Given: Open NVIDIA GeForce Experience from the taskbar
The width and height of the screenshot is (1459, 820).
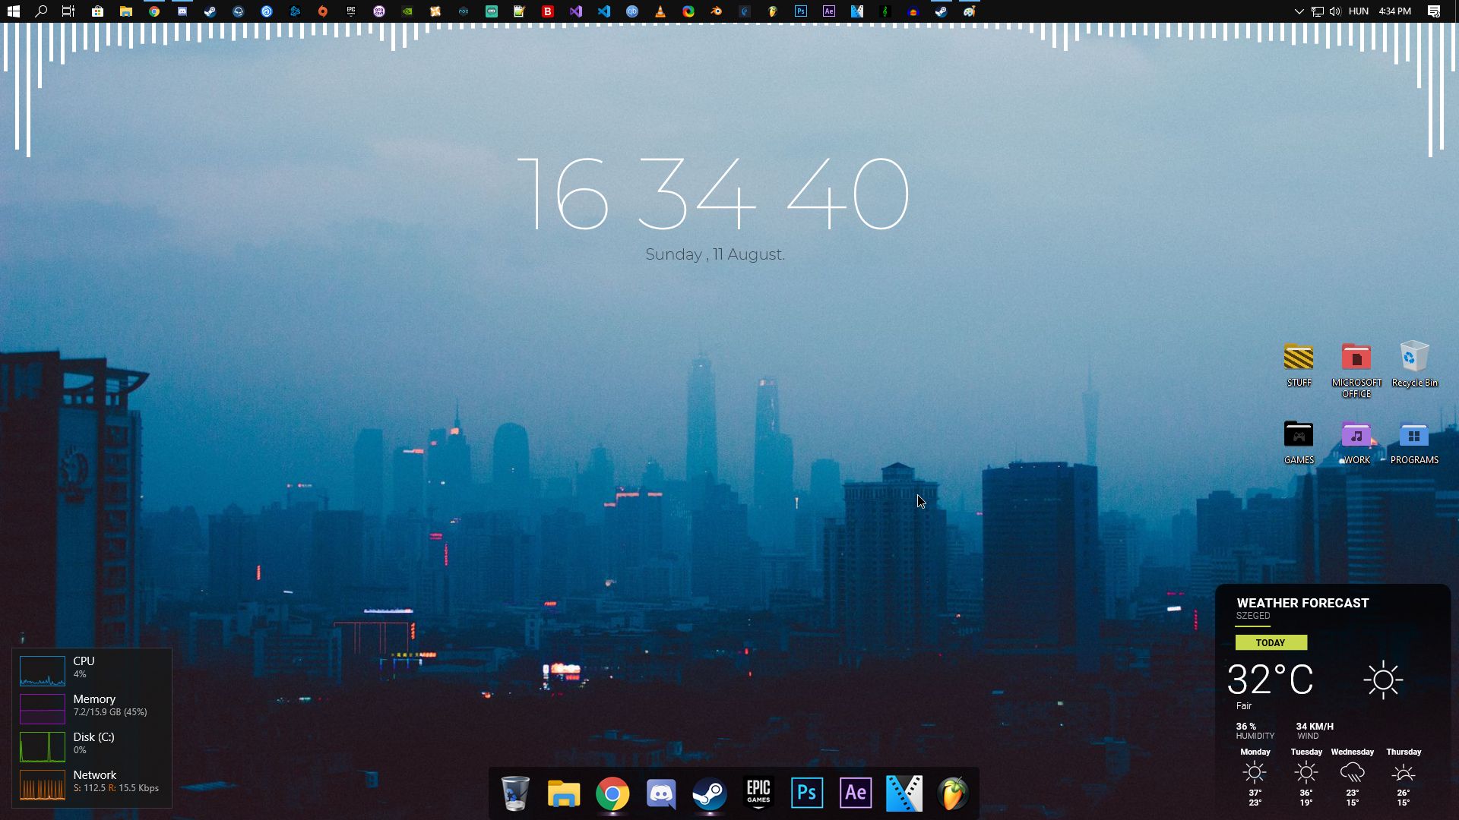Looking at the screenshot, I should click(x=407, y=11).
